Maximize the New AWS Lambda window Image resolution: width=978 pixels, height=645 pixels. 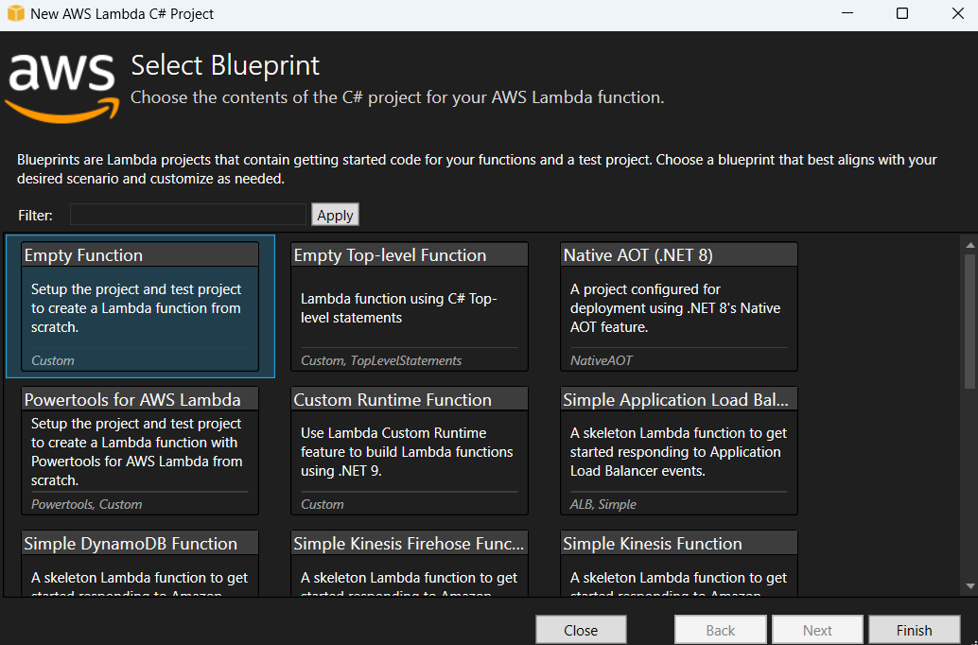[x=902, y=13]
